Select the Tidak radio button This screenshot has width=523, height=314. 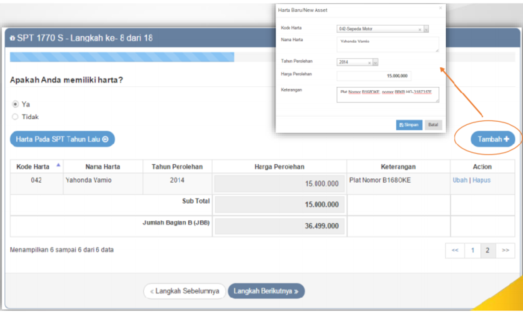pyautogui.click(x=15, y=117)
